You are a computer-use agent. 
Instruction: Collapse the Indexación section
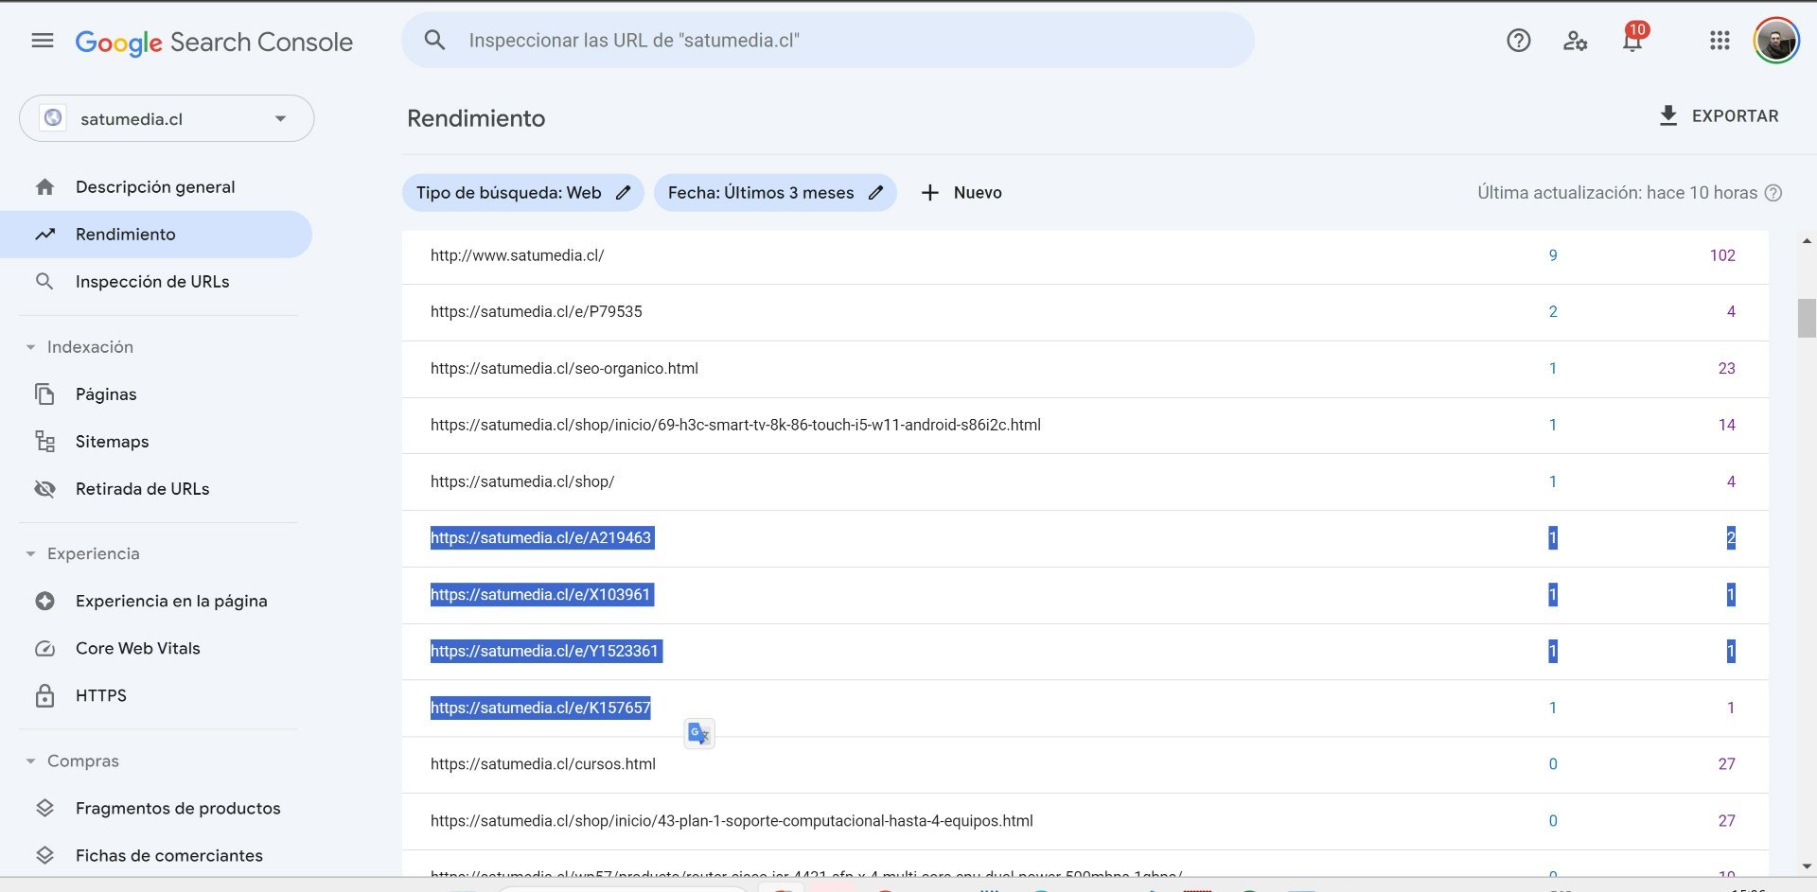(x=30, y=347)
